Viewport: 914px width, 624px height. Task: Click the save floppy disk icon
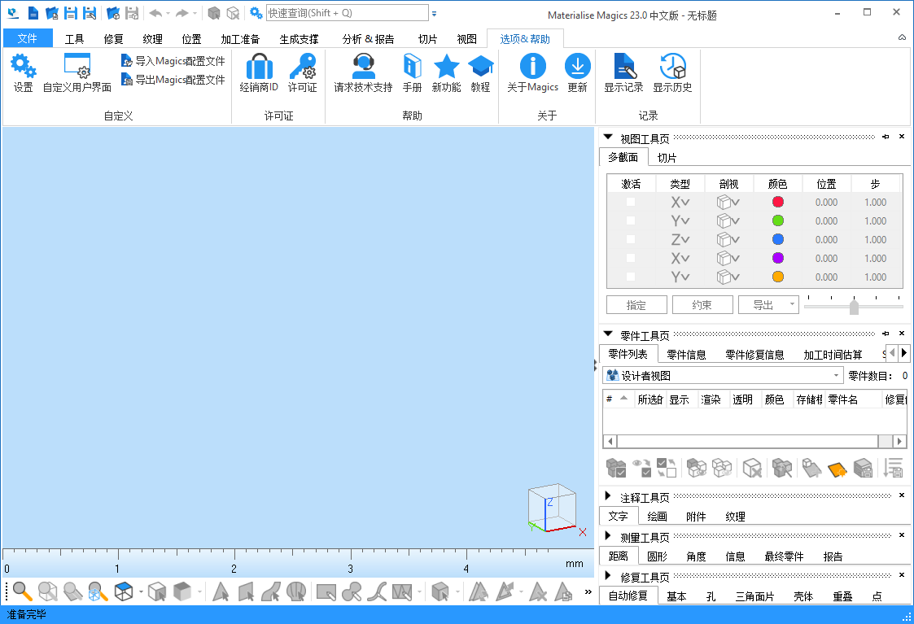click(71, 13)
